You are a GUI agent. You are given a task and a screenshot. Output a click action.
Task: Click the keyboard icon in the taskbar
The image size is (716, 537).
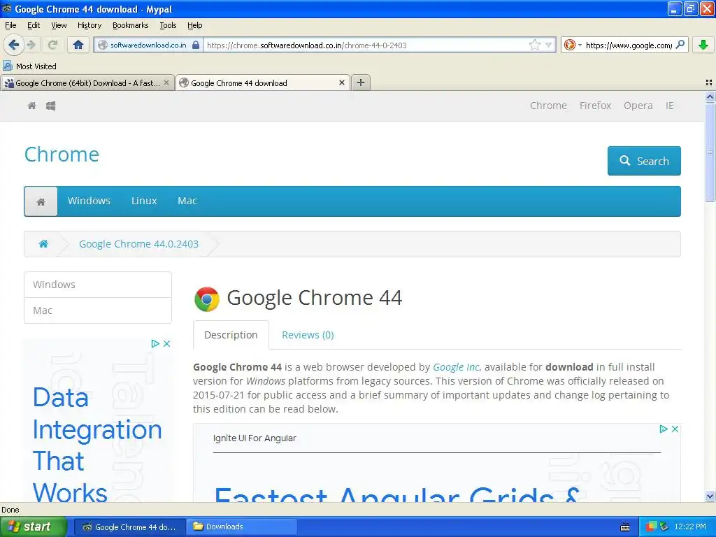(x=625, y=527)
